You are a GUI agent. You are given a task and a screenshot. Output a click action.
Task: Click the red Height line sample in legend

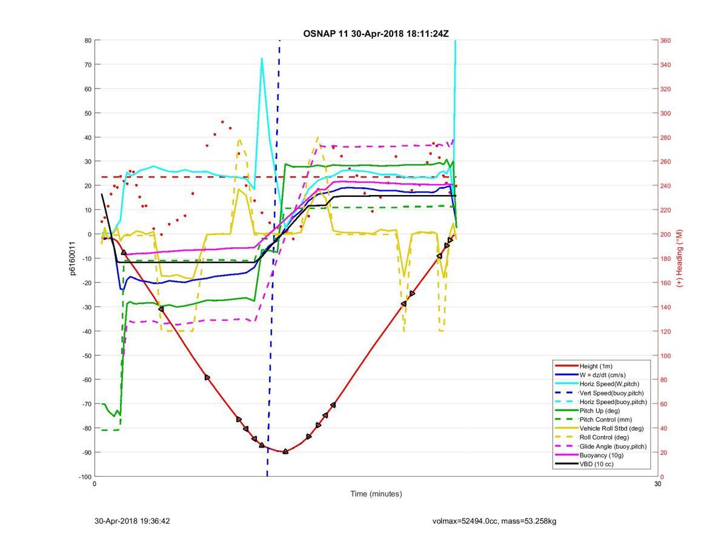click(566, 366)
